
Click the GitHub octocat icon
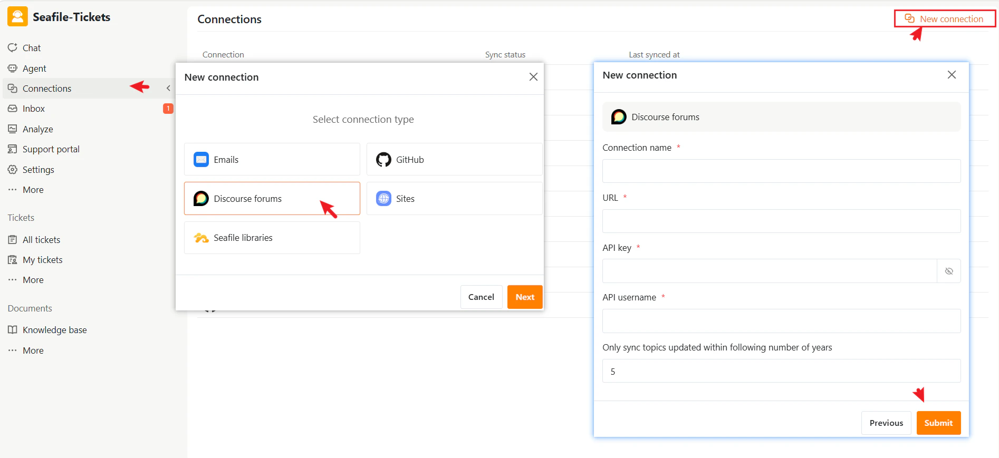click(x=383, y=159)
